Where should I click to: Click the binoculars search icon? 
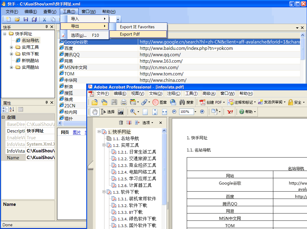[182, 102]
